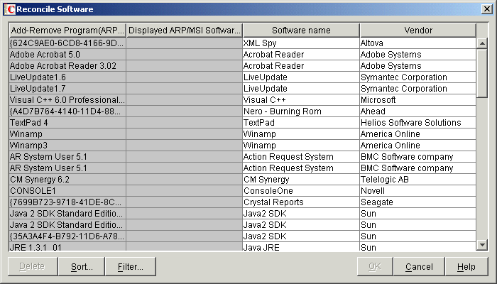Confirm with the OK button

tap(375, 266)
